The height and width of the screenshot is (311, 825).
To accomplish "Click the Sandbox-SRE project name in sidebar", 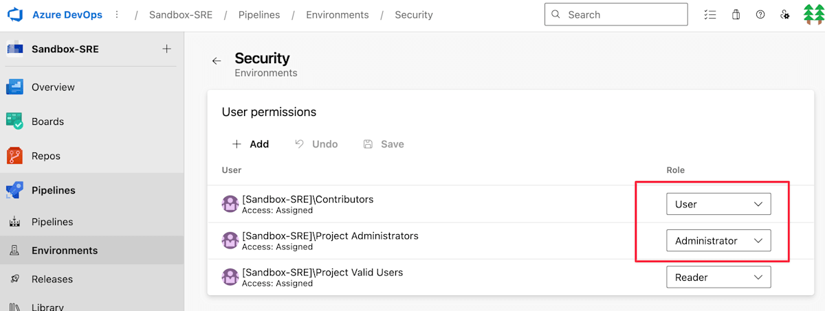I will click(x=65, y=49).
